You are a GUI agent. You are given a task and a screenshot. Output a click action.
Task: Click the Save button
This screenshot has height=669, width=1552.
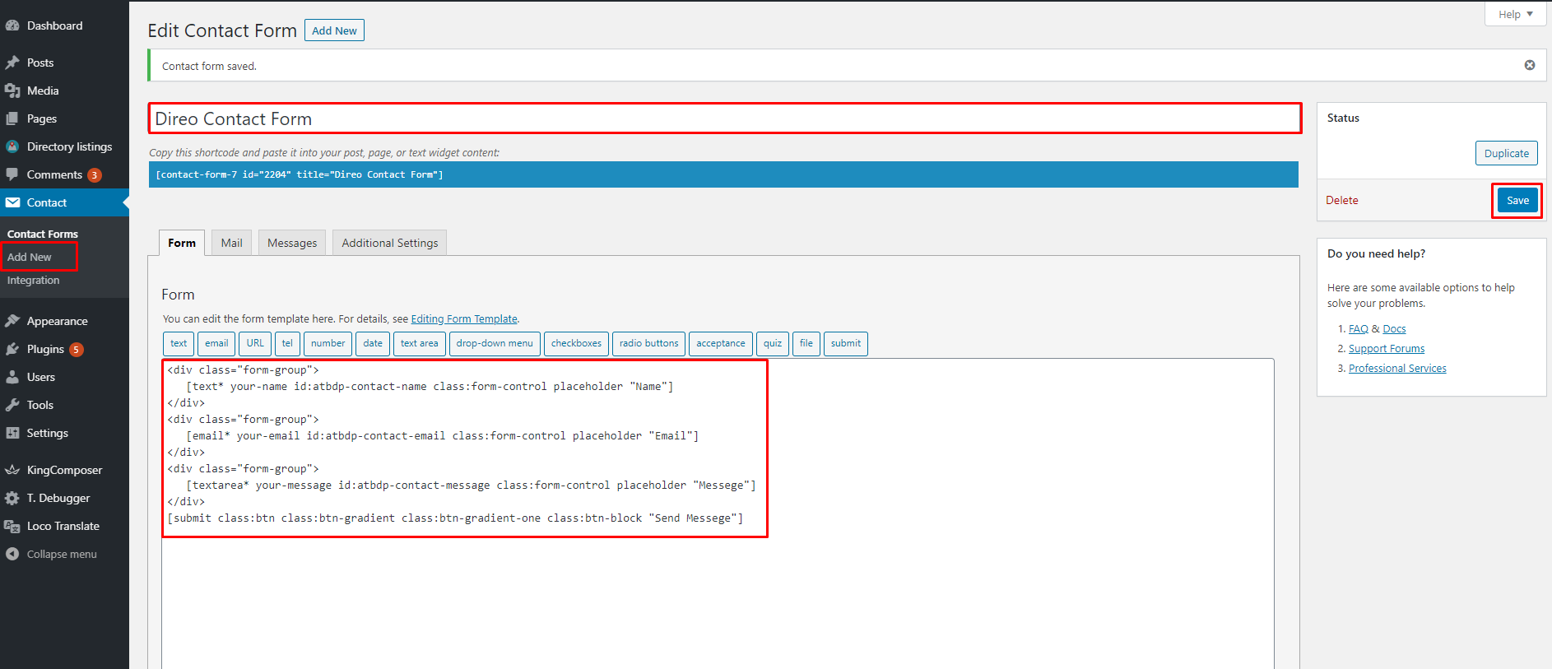click(1517, 200)
